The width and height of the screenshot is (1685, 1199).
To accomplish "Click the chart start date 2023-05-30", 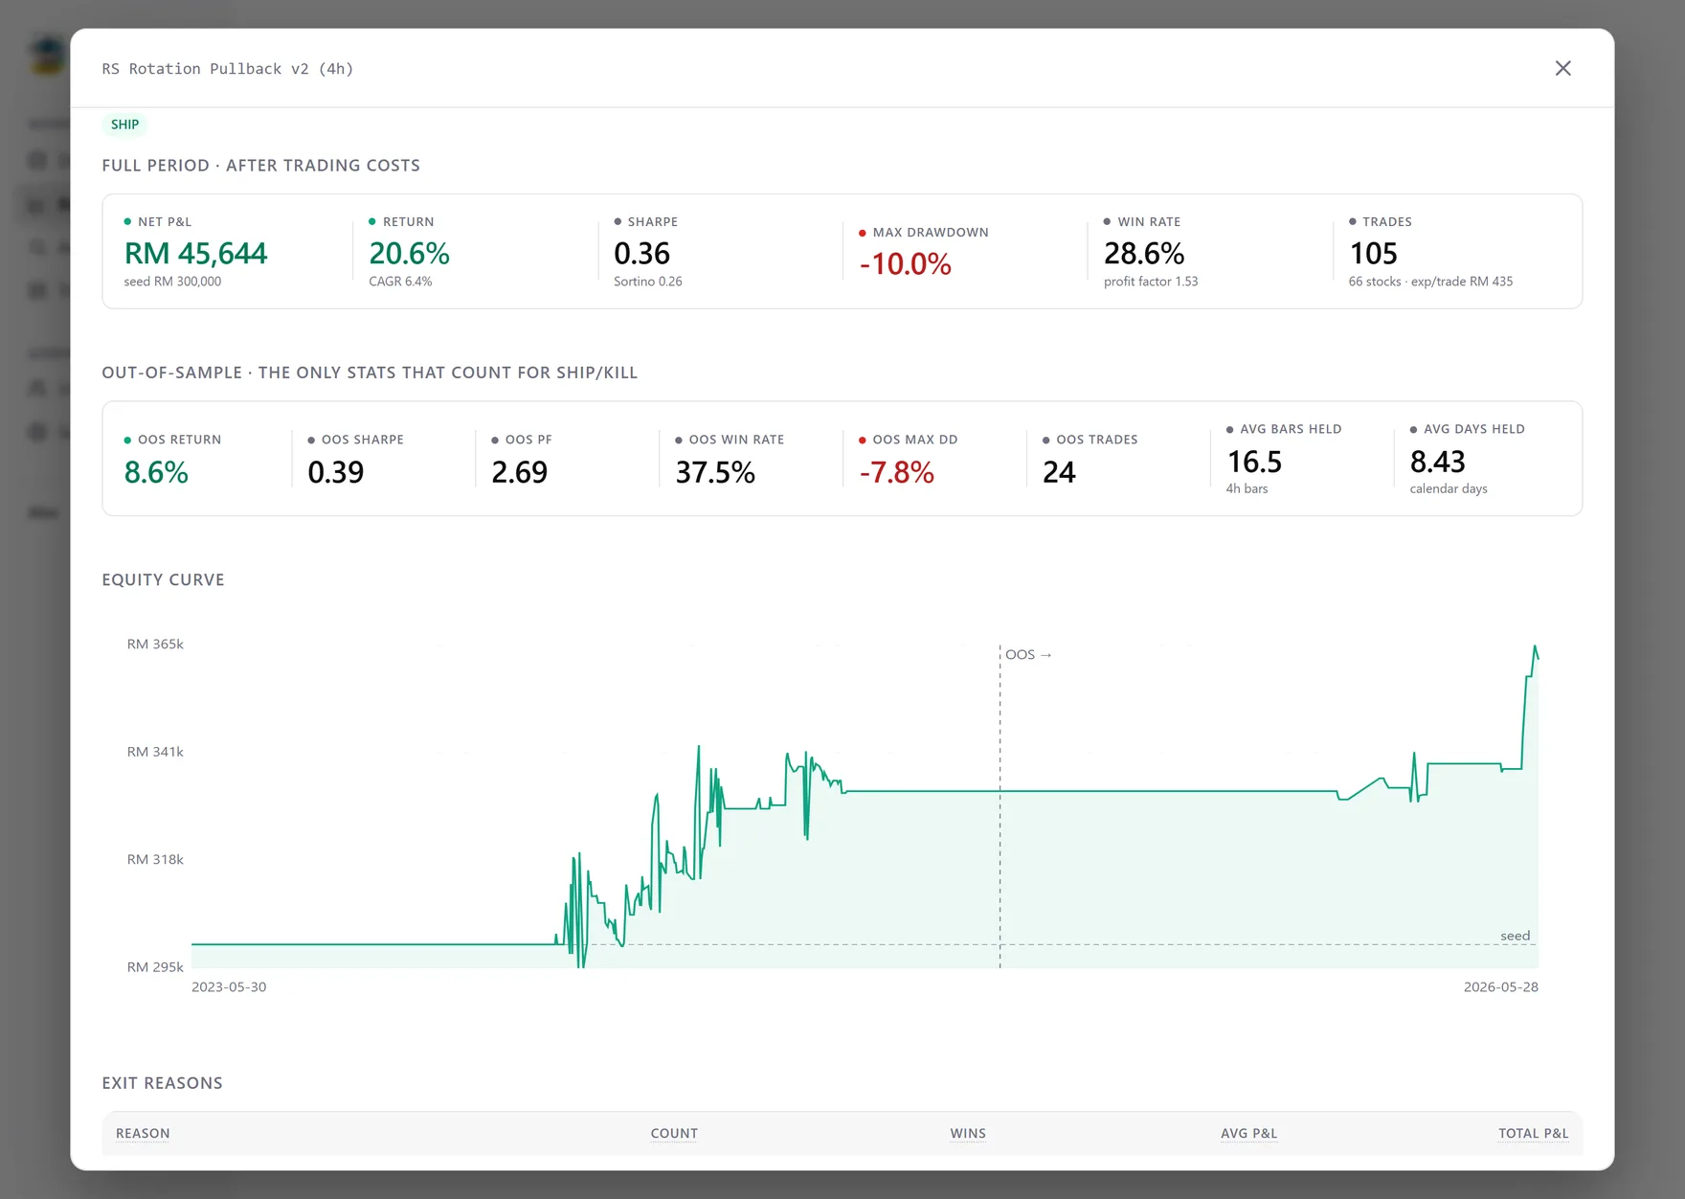I will coord(229,987).
